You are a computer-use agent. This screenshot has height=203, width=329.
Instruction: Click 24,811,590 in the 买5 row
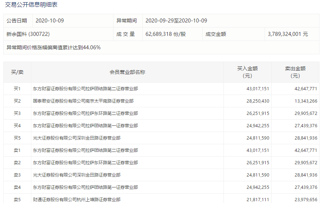point(258,138)
